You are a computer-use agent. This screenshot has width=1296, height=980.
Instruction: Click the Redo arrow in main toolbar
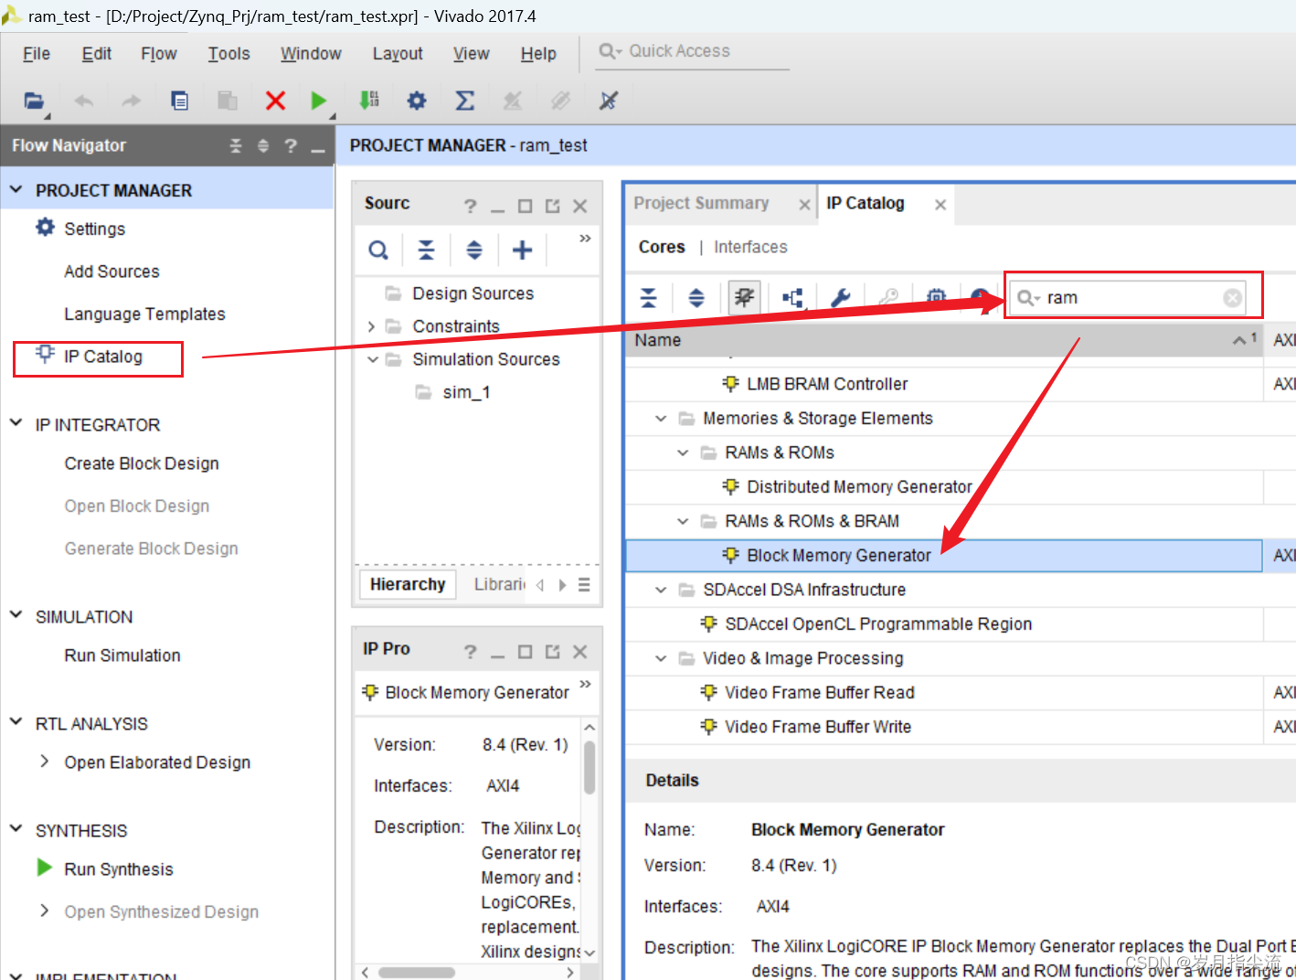point(132,101)
